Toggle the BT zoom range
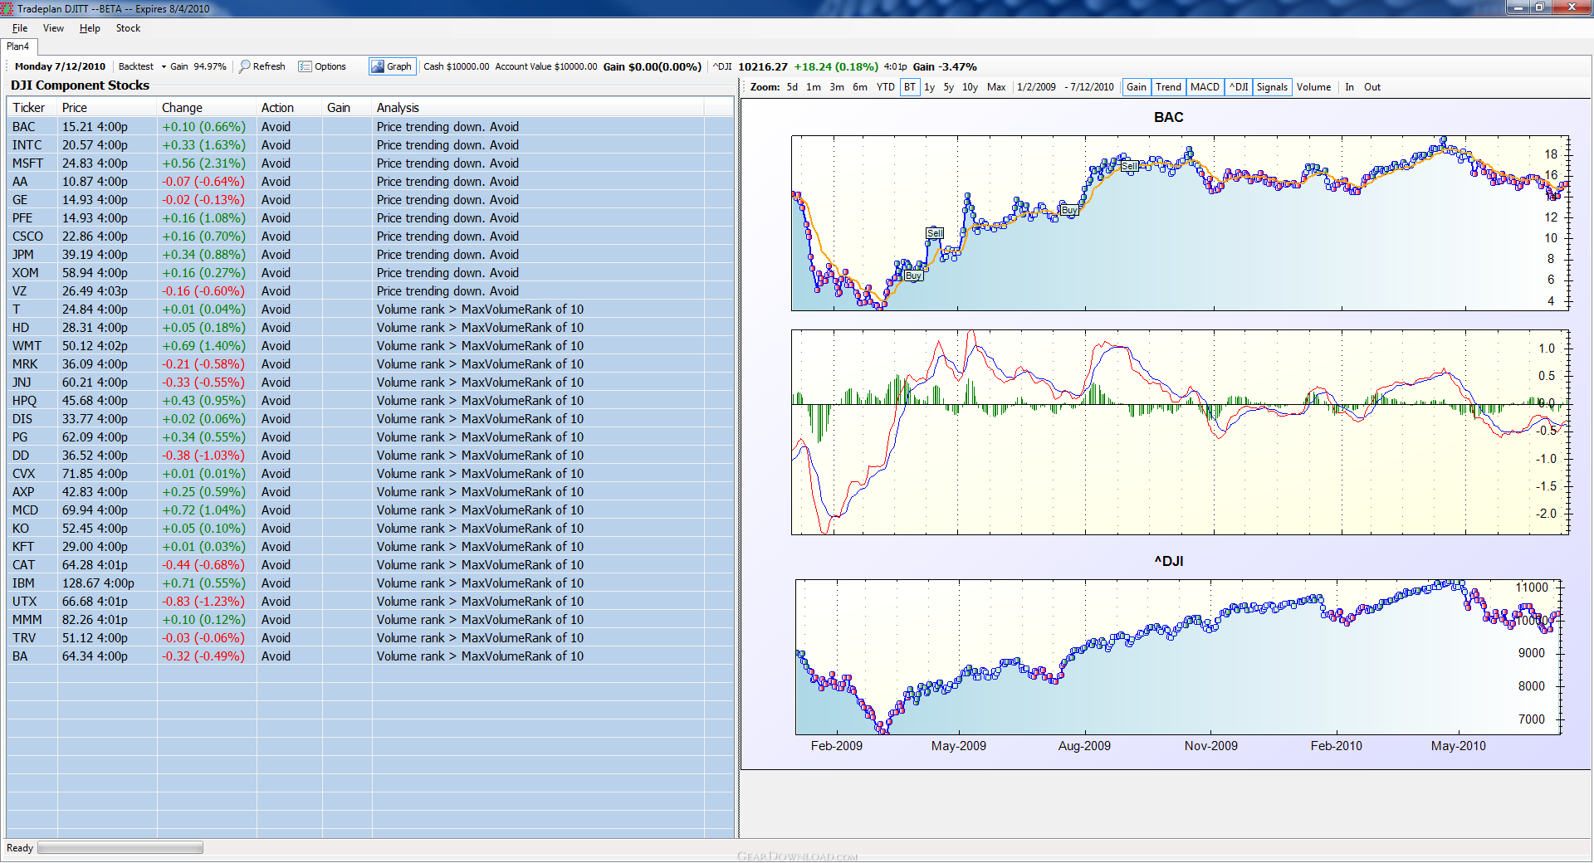This screenshot has width=1594, height=863. click(910, 87)
